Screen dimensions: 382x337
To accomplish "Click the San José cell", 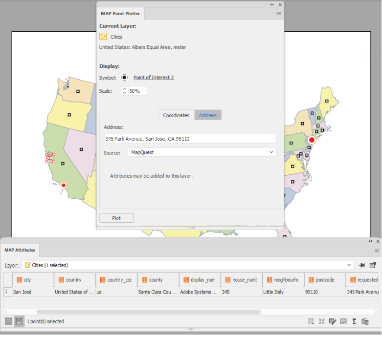I will point(33,292).
